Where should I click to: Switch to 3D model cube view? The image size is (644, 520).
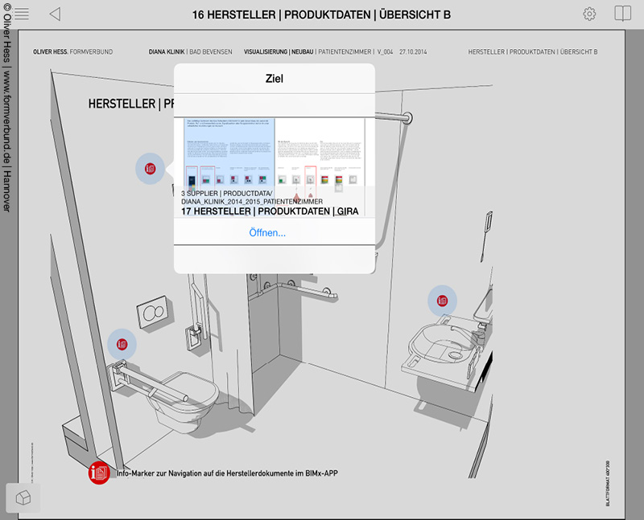pyautogui.click(x=23, y=498)
